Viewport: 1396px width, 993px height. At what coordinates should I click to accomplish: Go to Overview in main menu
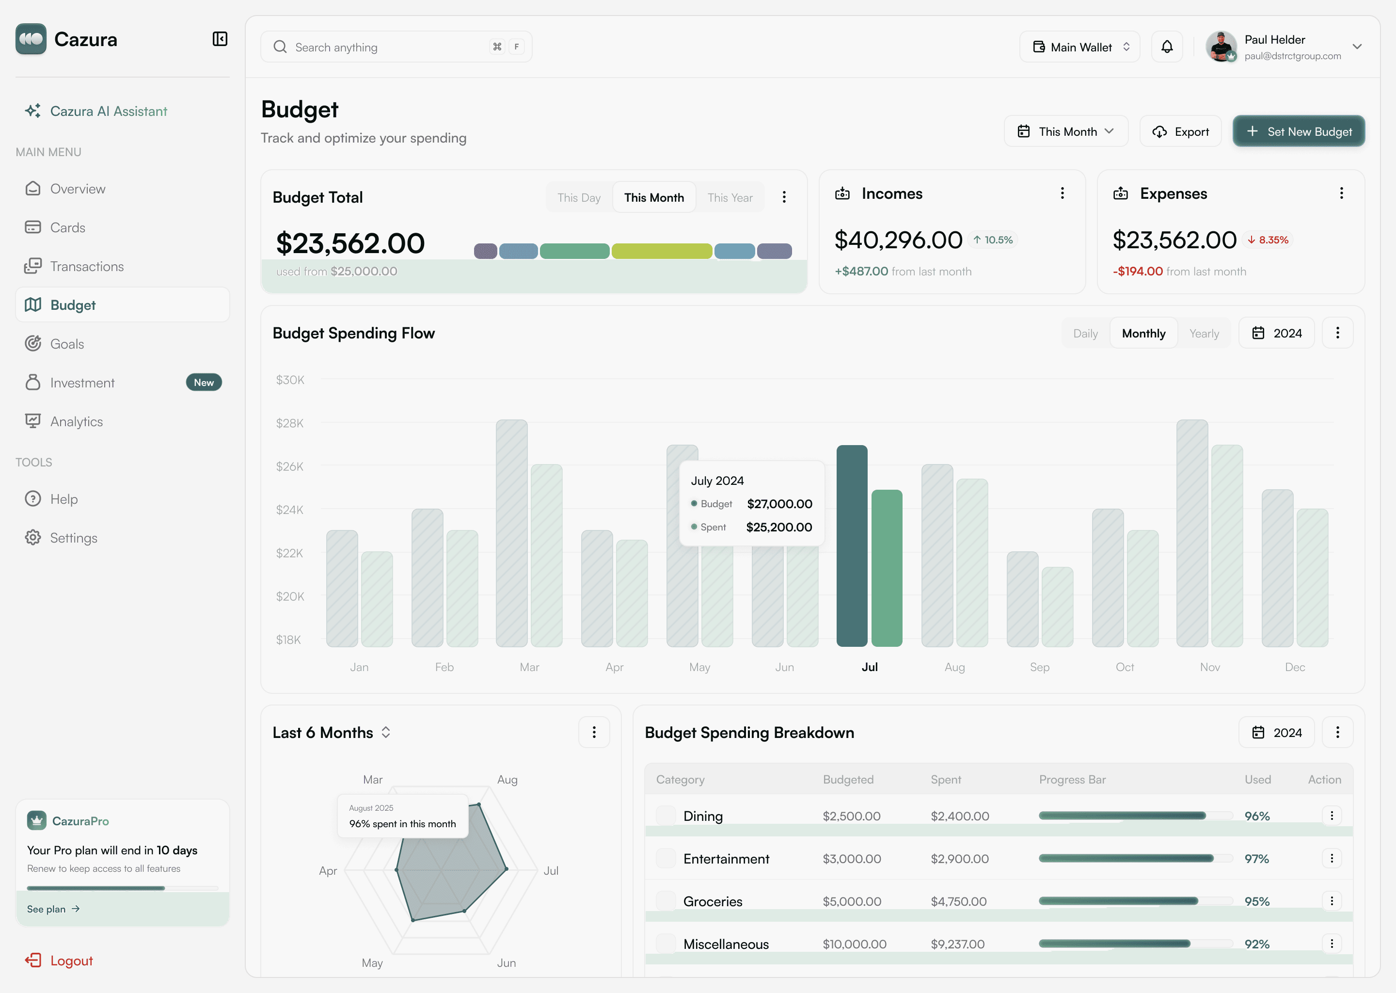(122, 188)
